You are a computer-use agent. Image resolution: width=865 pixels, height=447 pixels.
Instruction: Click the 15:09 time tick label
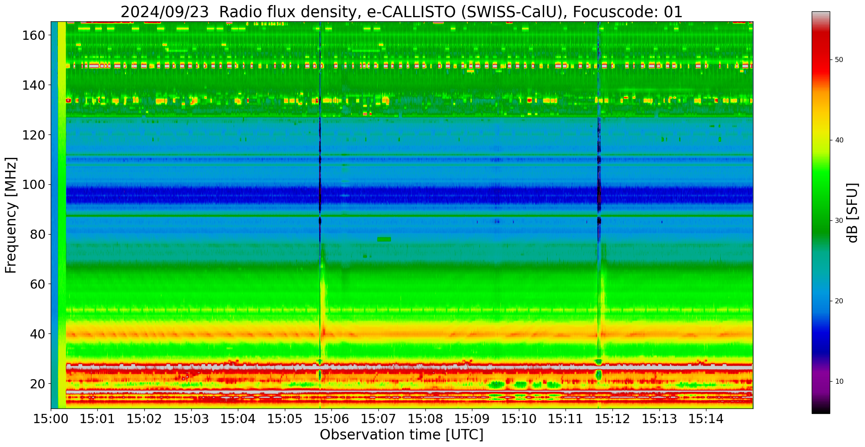point(472,418)
